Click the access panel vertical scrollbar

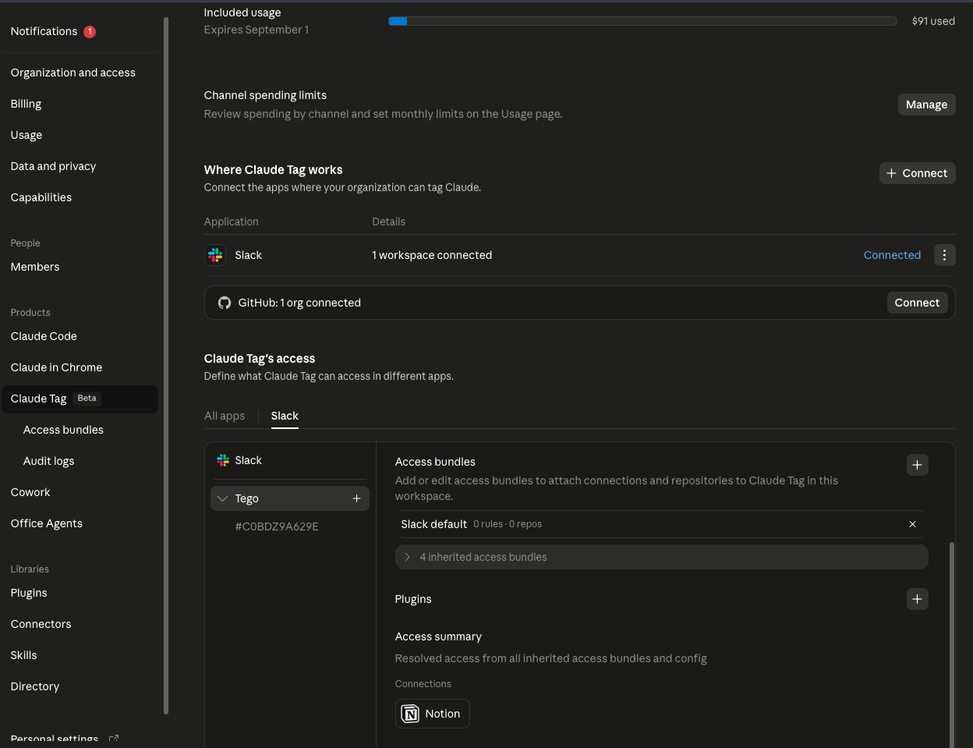coord(952,644)
